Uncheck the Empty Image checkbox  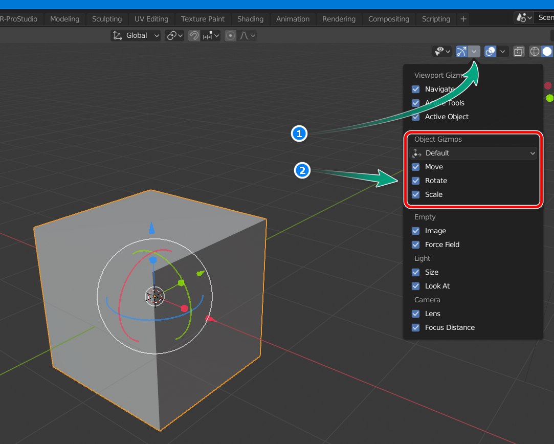(415, 231)
